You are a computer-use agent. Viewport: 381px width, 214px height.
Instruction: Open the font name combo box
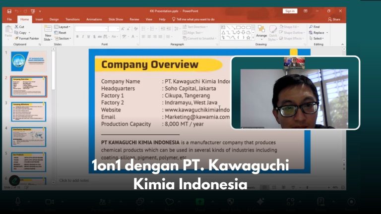[91, 29]
